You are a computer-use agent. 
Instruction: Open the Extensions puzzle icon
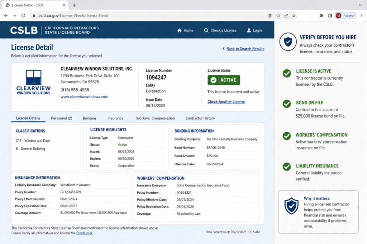321,16
